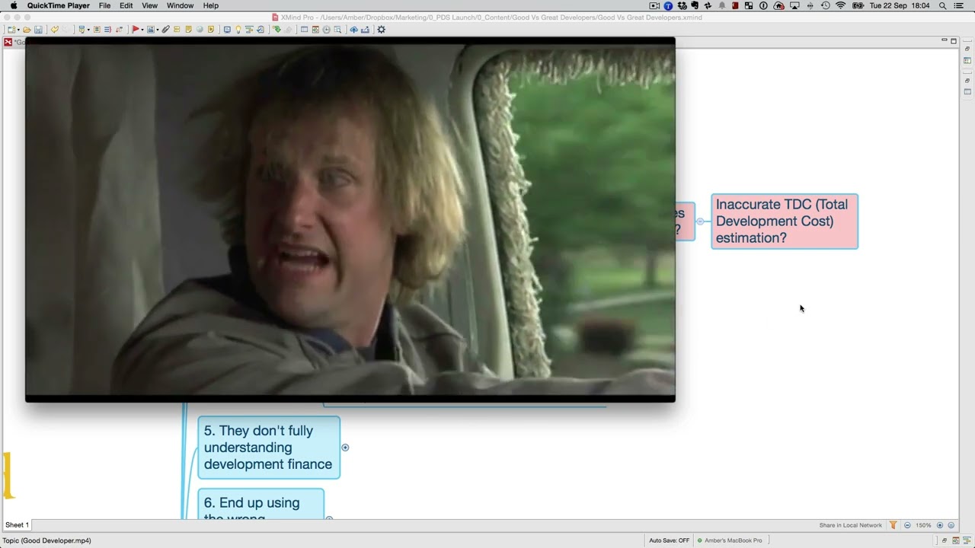Screen dimensions: 975x548
Task: Click the Spotlight search icon in menu bar
Action: click(942, 5)
